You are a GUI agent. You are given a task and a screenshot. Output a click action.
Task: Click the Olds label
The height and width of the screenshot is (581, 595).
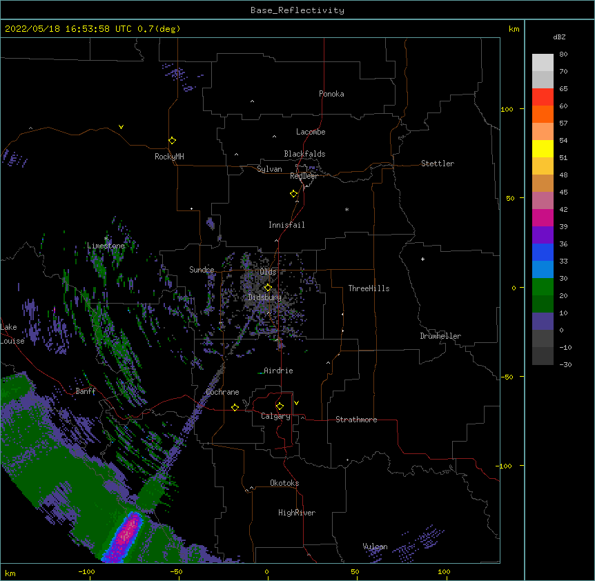click(x=268, y=272)
